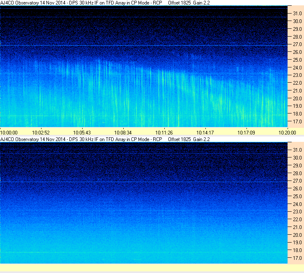Select the 27.0 frequency label on lower spectrogram

pos(297,180)
